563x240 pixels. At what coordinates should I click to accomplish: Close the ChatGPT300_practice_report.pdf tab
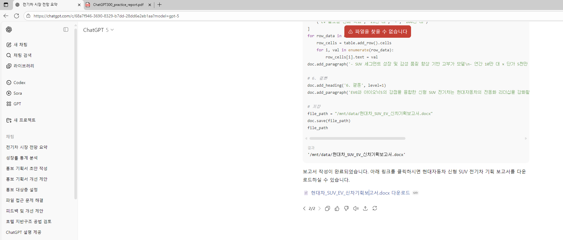(x=150, y=5)
